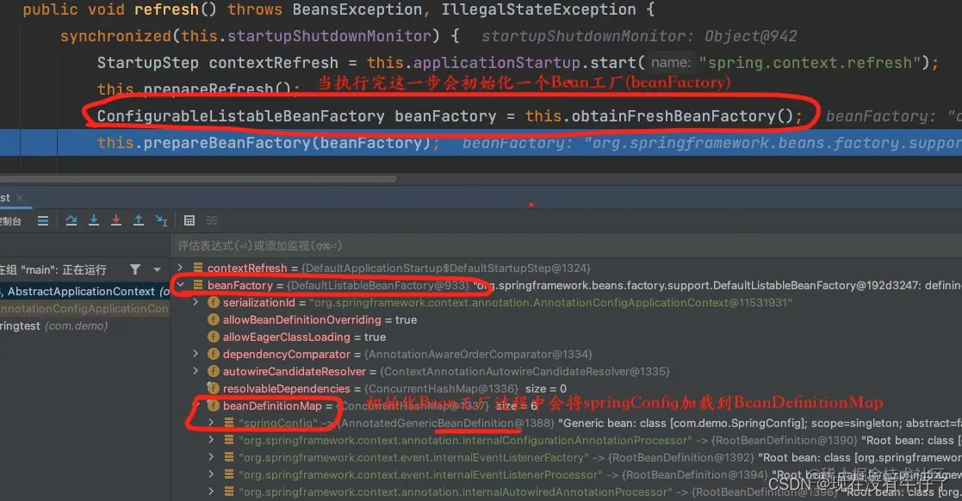Click the "main": 正在运行 thread label
Viewport: 962px width, 501px height.
pyautogui.click(x=53, y=269)
